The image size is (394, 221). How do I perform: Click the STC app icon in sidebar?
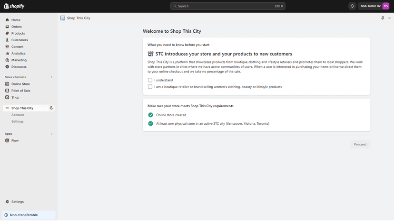[7, 108]
